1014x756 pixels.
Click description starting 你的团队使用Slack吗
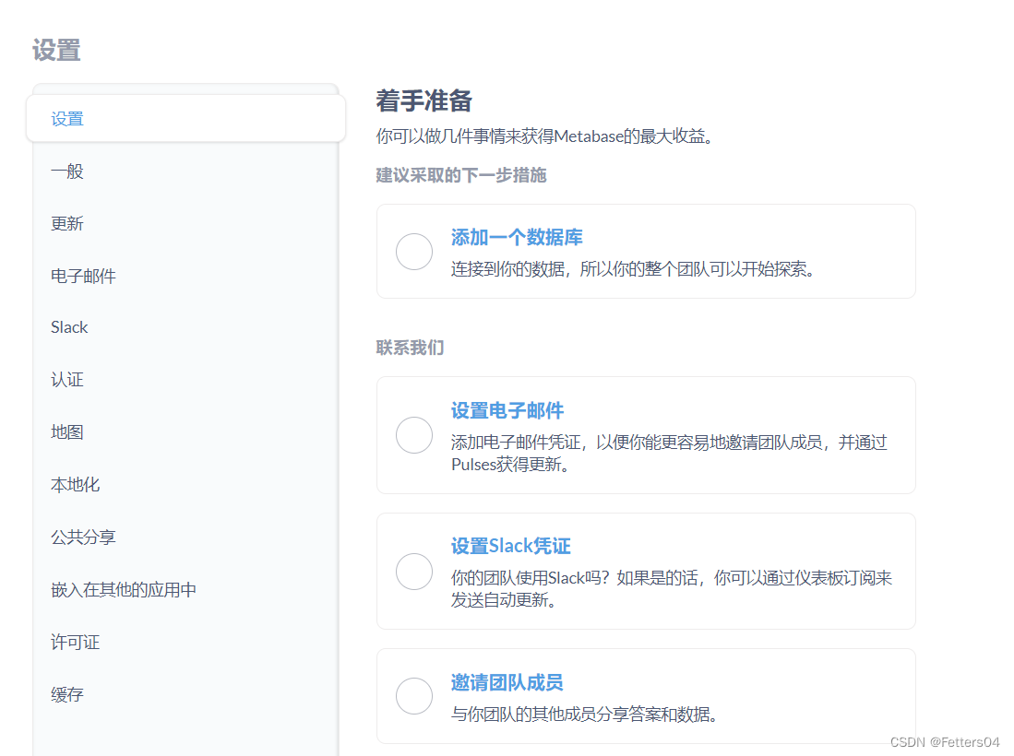click(x=672, y=588)
